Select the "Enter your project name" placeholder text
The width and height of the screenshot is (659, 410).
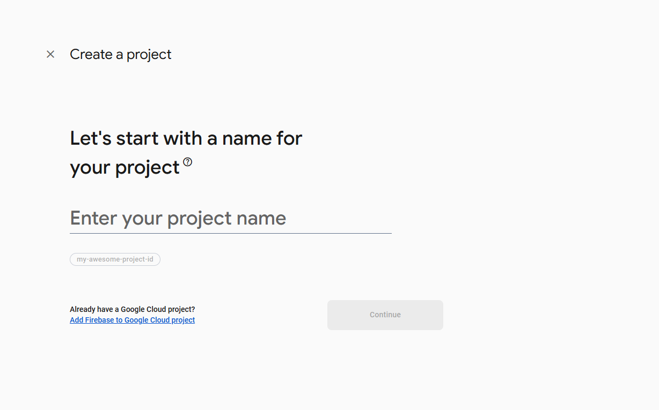click(x=178, y=218)
